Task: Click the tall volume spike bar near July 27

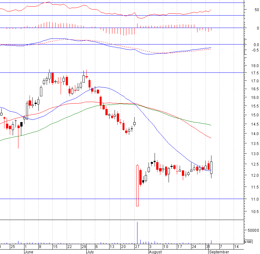Action: [137, 233]
